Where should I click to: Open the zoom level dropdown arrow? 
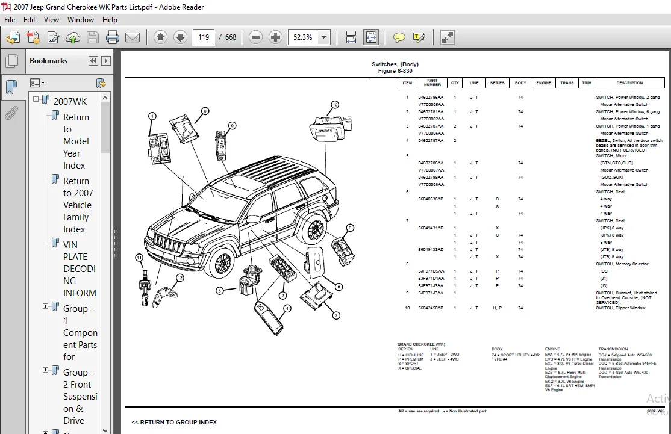click(324, 37)
